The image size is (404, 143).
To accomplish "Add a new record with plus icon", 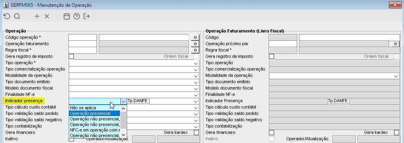I will click(x=37, y=16).
